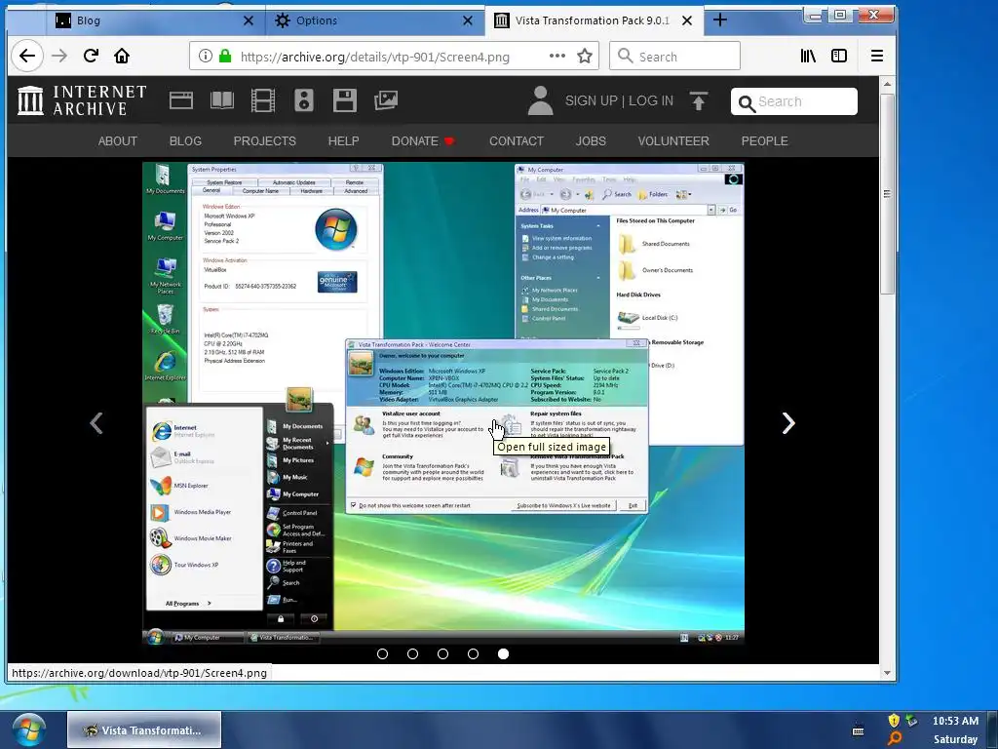The image size is (998, 749).
Task: Open a new tab with plus button
Action: tap(720, 20)
